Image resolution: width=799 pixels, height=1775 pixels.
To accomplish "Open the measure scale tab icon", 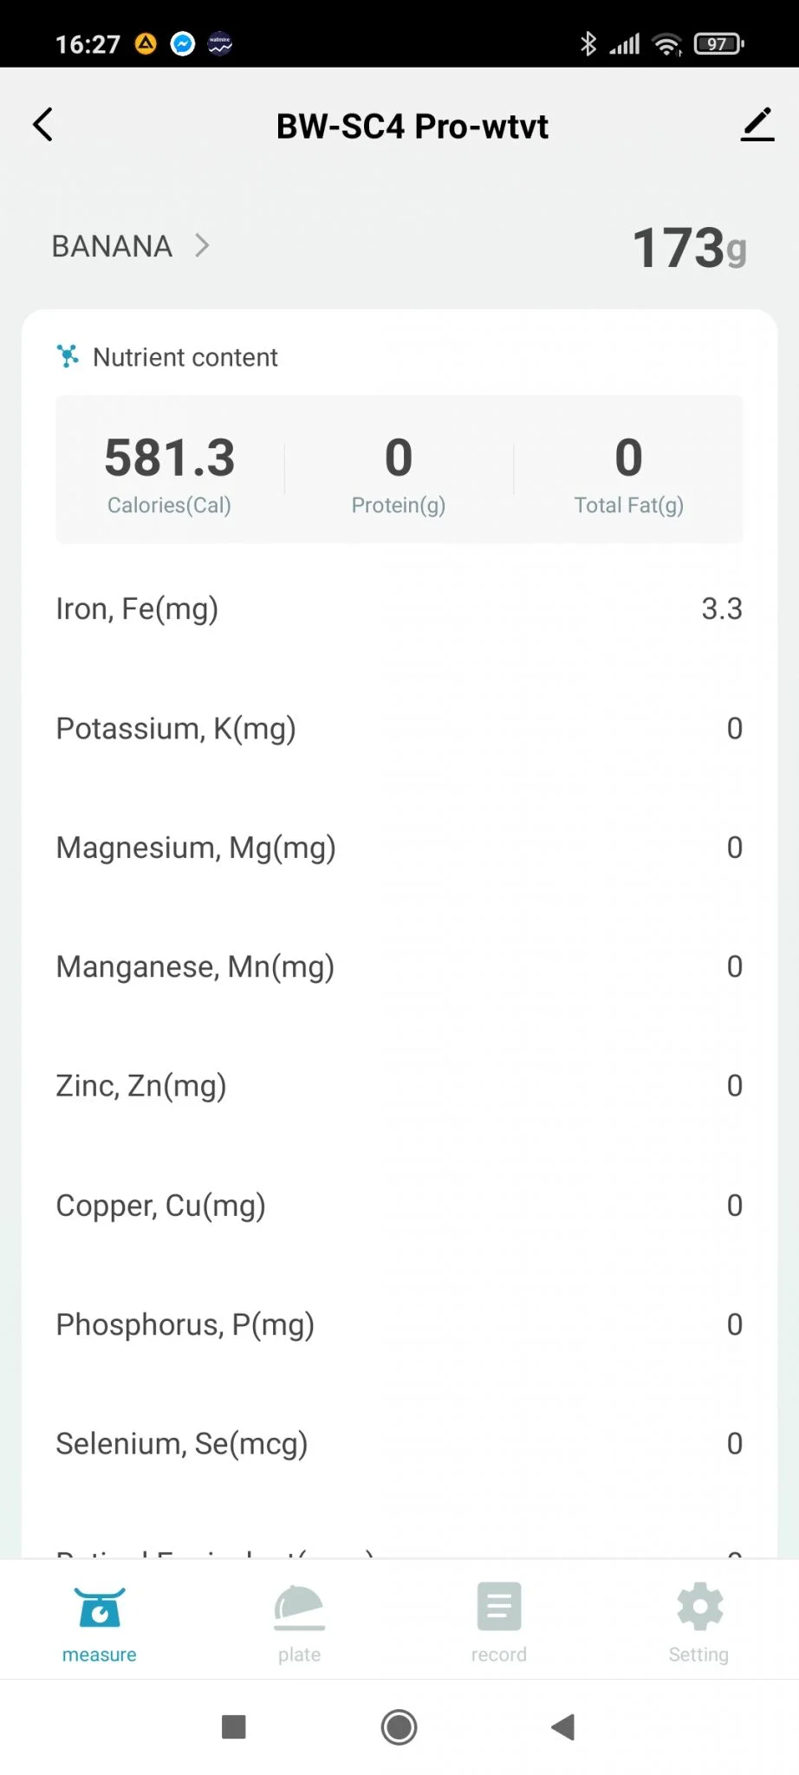I will click(100, 1608).
